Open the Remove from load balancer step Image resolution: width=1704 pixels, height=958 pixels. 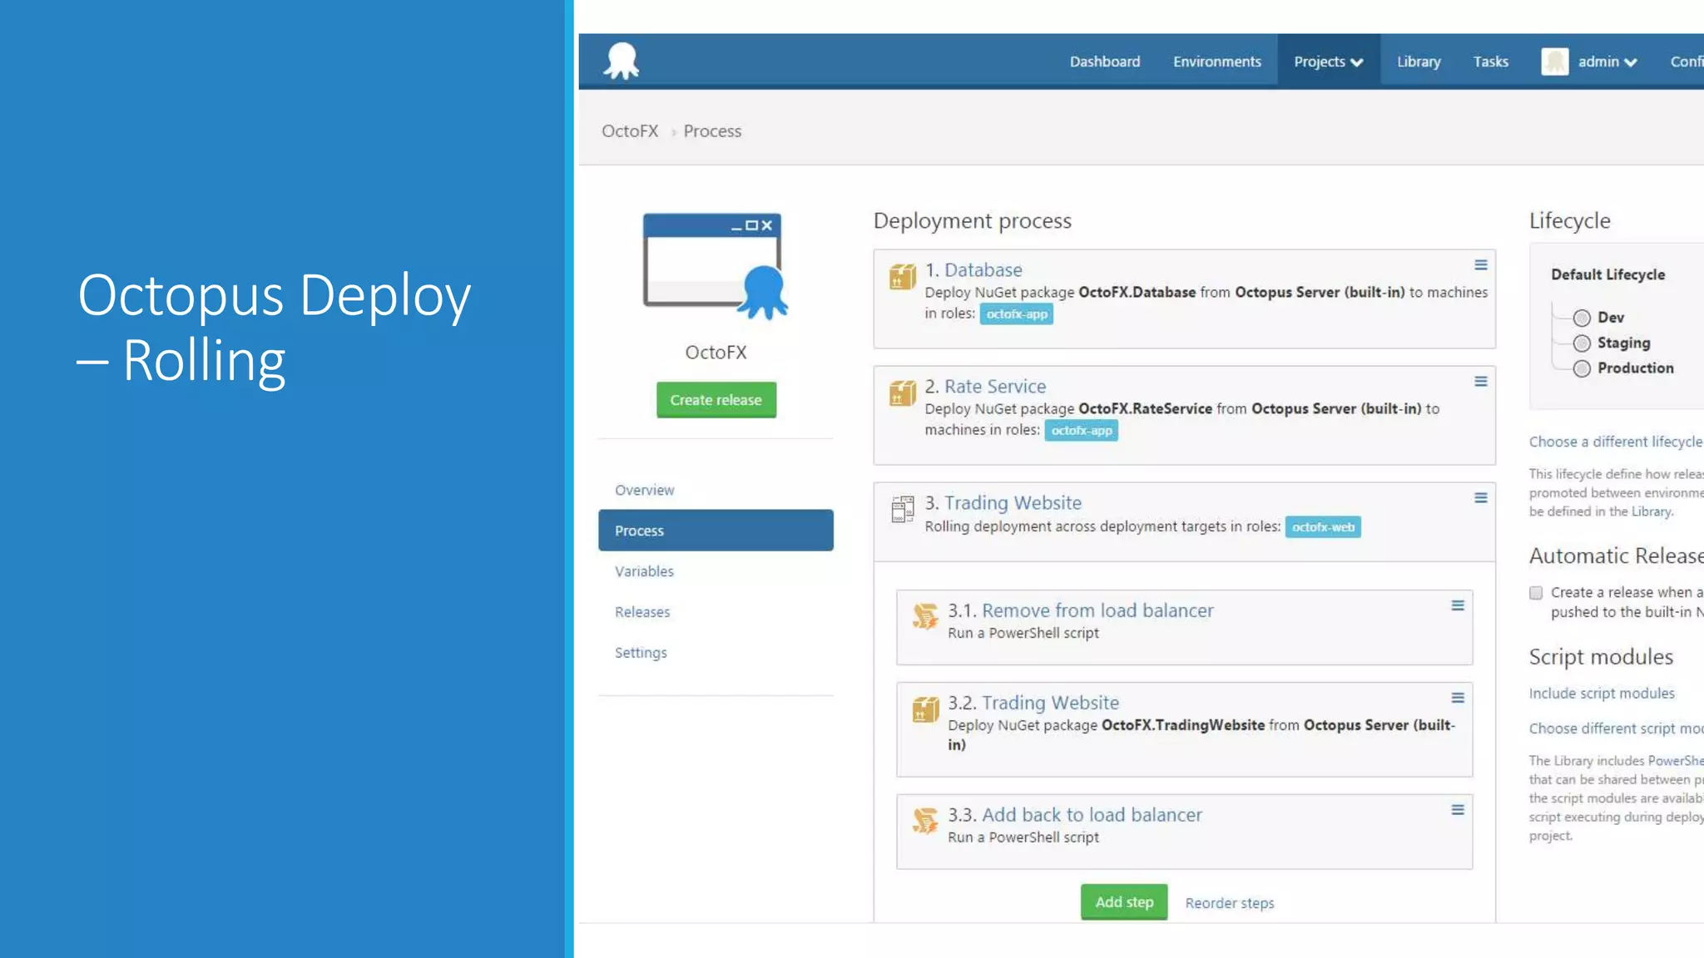click(x=1097, y=610)
